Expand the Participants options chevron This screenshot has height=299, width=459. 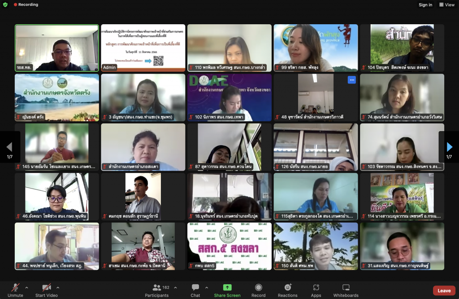click(x=175, y=287)
